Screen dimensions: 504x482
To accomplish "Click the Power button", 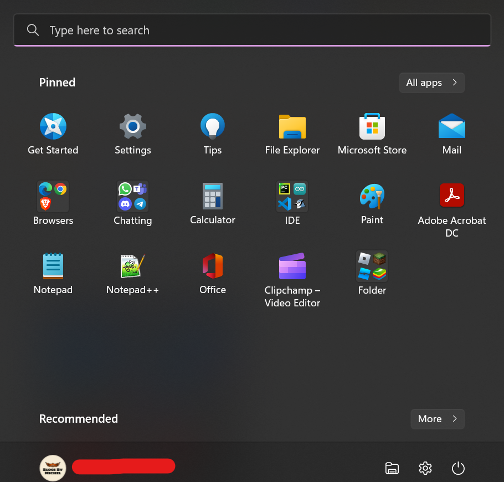I will pos(458,468).
